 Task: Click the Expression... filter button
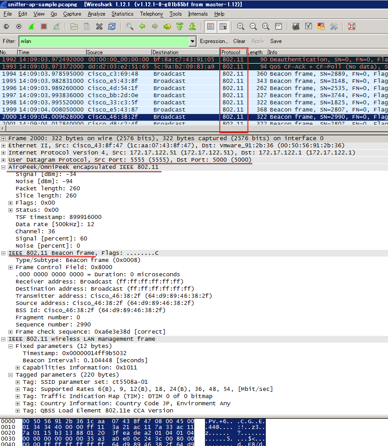214,41
